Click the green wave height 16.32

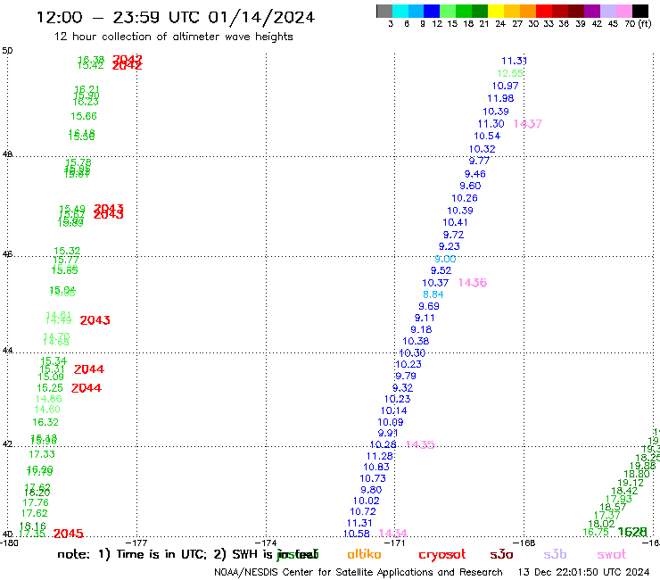pos(45,422)
